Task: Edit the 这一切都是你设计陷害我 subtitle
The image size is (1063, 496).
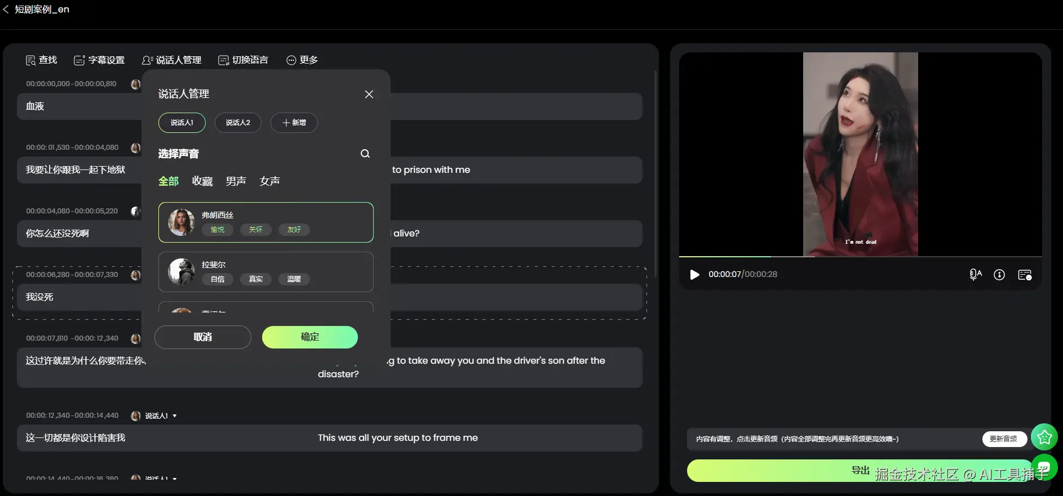Action: [76, 438]
